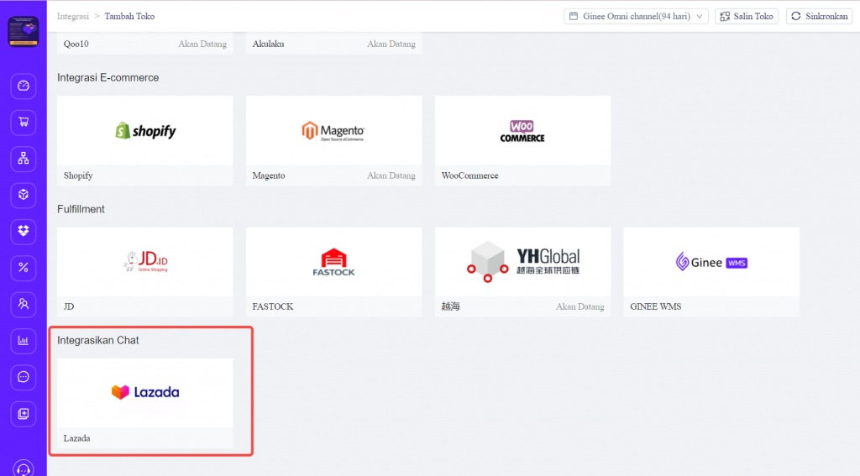
Task: Click Akan Datang beside Akulaku
Action: pyautogui.click(x=391, y=44)
